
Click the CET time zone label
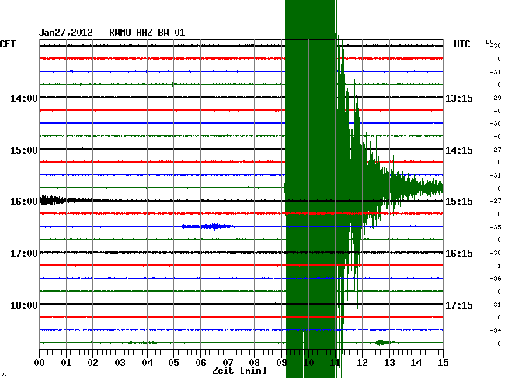tap(8, 44)
